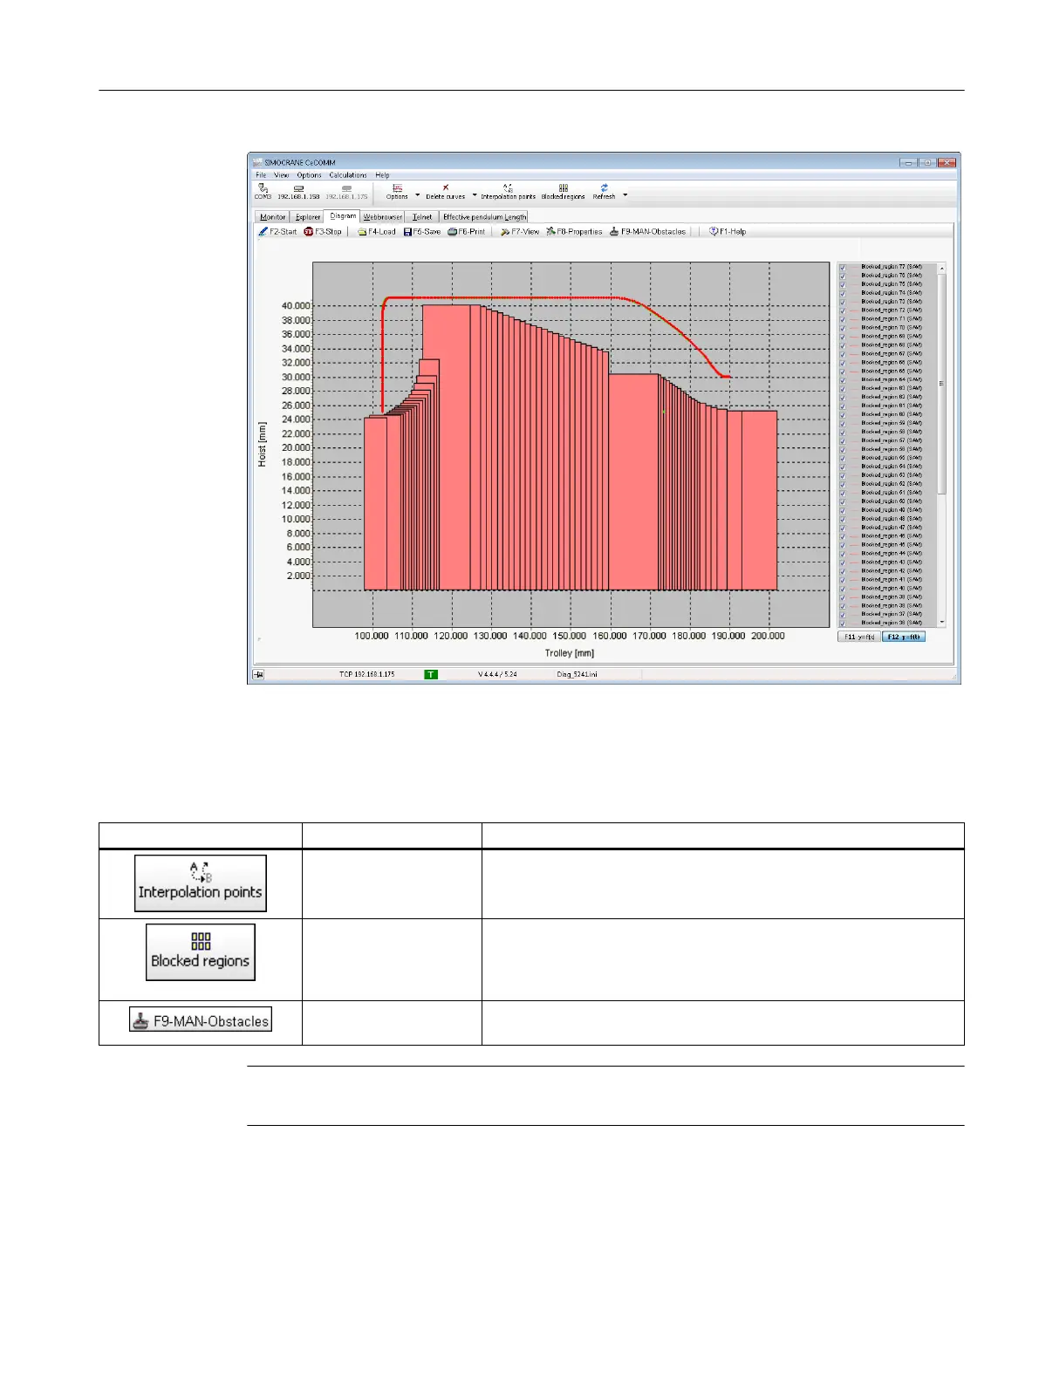Open the Calculations menu
Image resolution: width=1039 pixels, height=1384 pixels.
348,175
